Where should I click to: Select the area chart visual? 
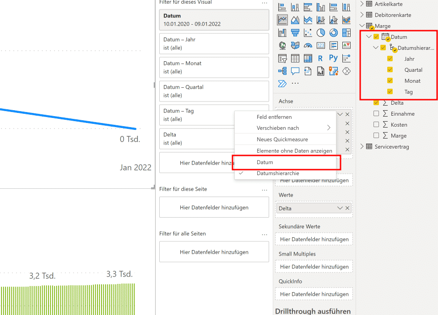(295, 20)
